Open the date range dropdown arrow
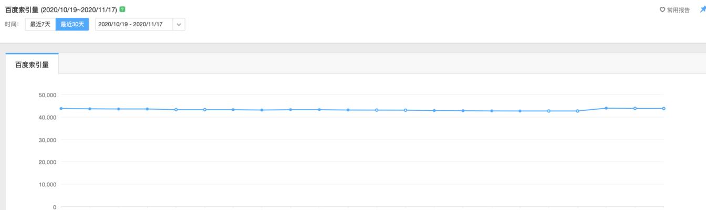This screenshot has width=706, height=210. click(x=179, y=25)
